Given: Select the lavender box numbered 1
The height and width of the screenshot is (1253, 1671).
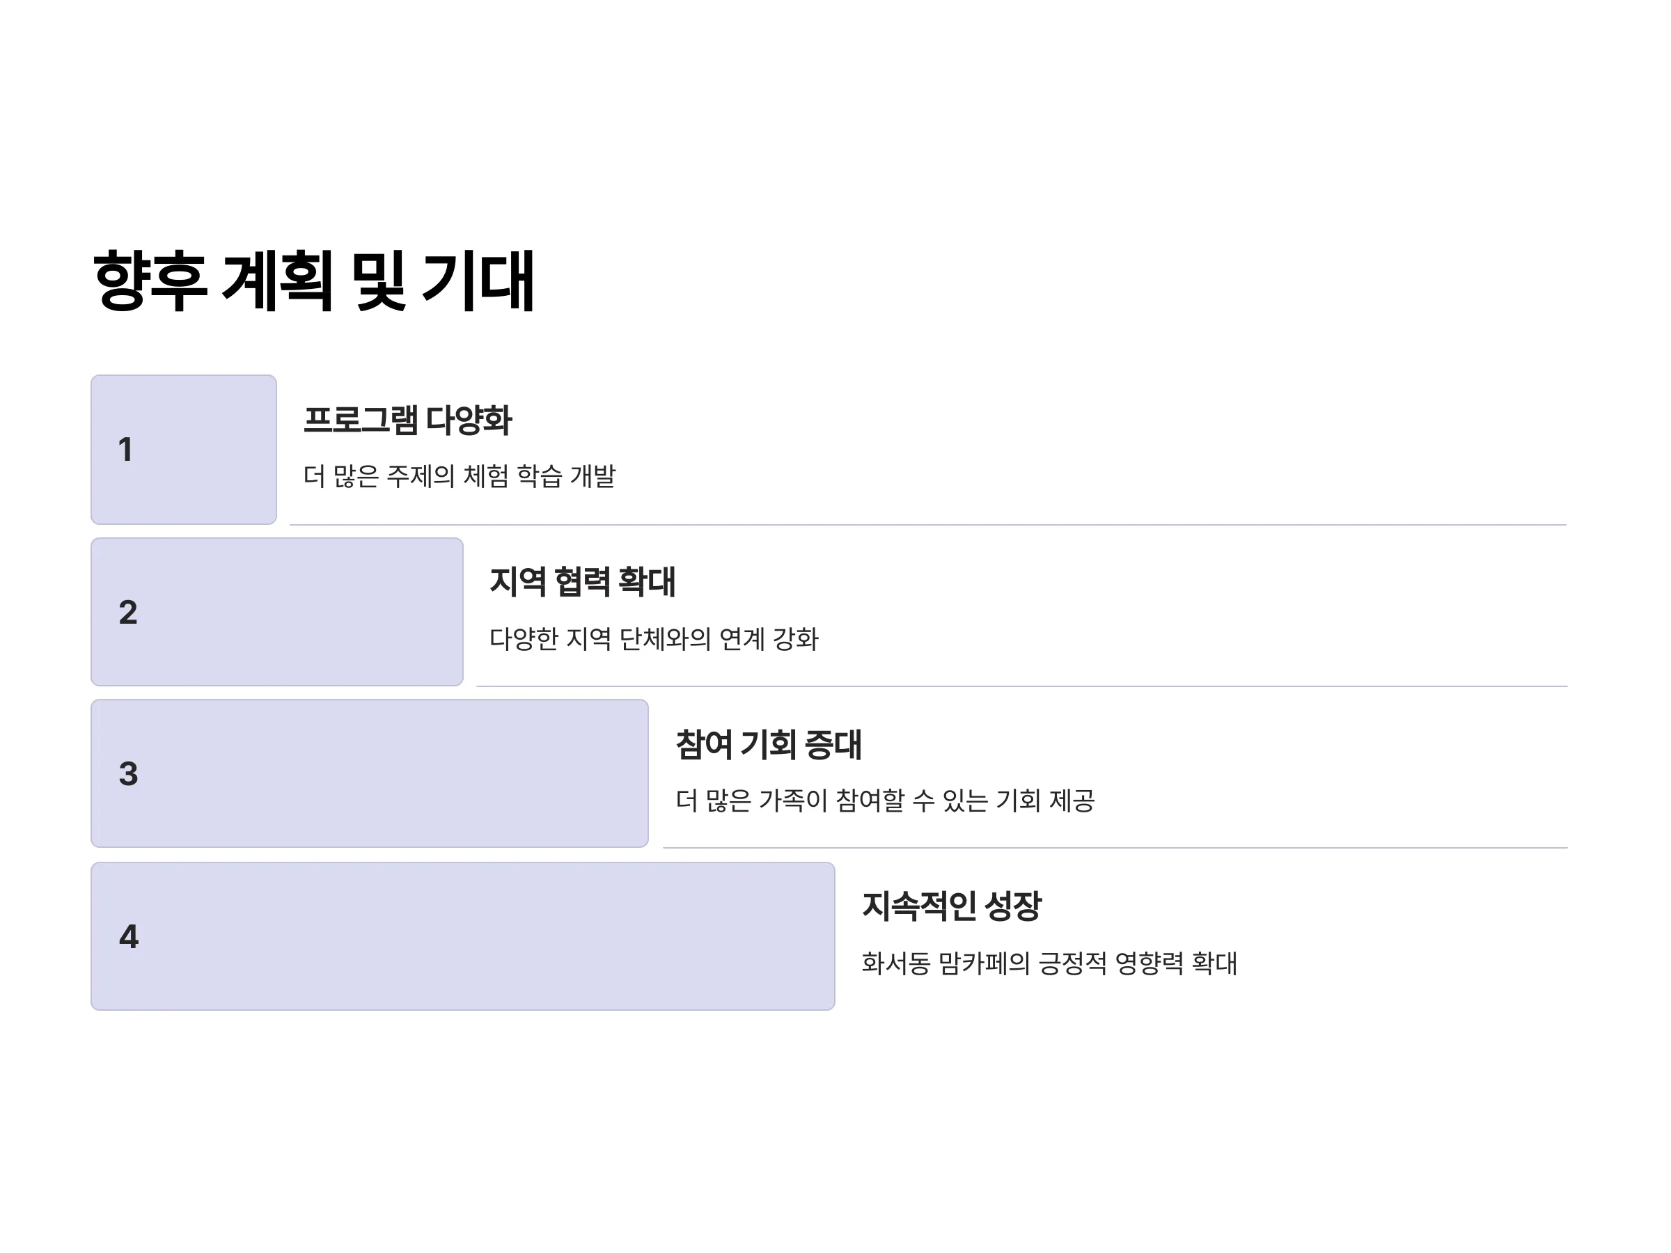Looking at the screenshot, I should (184, 450).
